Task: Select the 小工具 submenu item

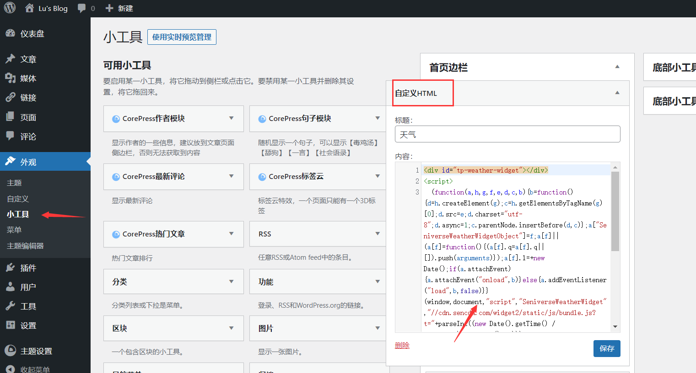Action: point(18,214)
